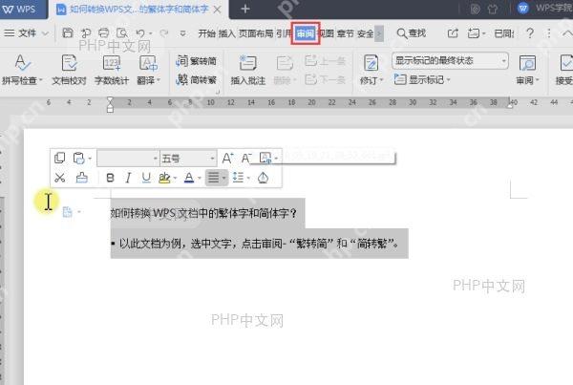Switch to the 页面布局 tab

point(256,33)
